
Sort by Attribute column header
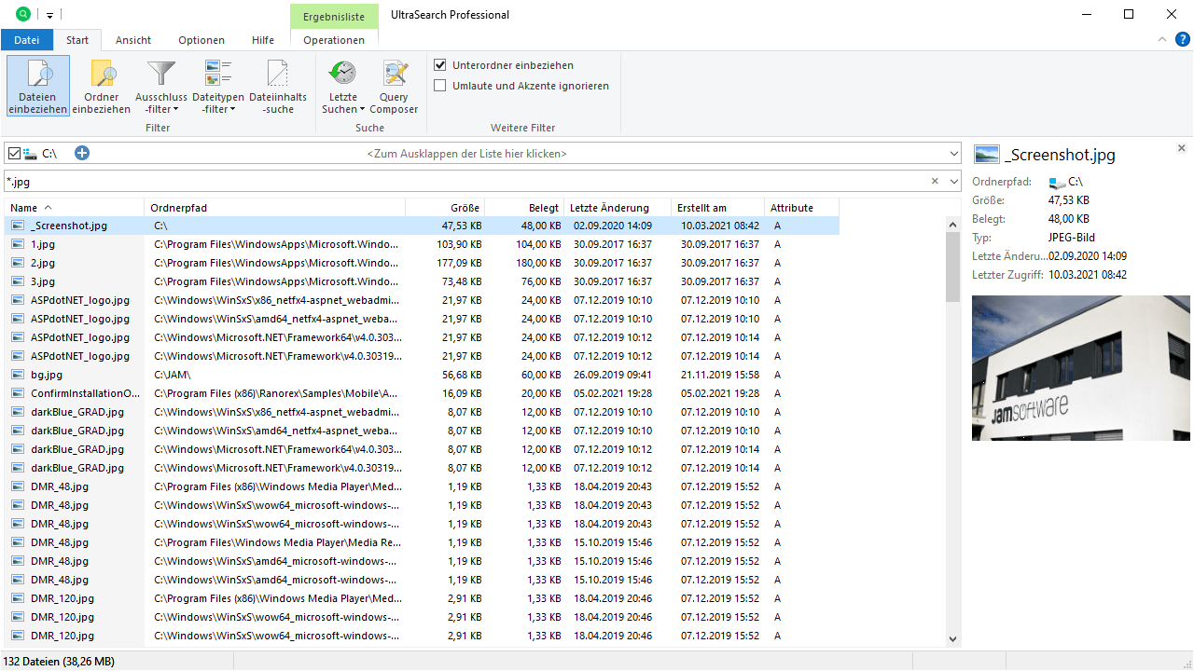click(x=802, y=208)
